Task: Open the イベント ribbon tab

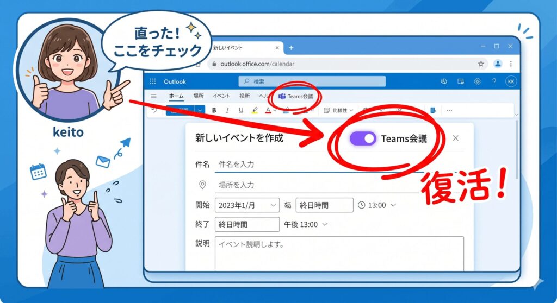Action: pyautogui.click(x=221, y=96)
